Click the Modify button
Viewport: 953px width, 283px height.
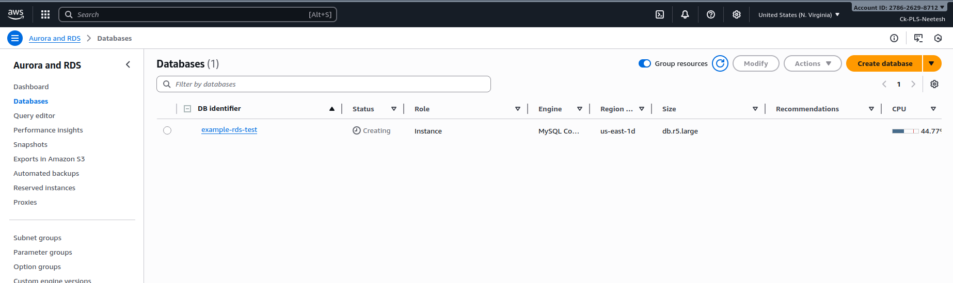click(x=756, y=63)
